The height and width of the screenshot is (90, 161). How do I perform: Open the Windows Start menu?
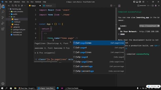click(x=2, y=88)
